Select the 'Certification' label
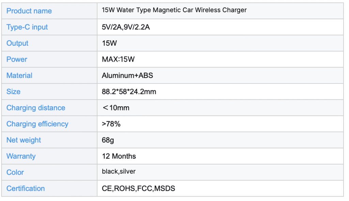349x201 pixels. (x=26, y=188)
